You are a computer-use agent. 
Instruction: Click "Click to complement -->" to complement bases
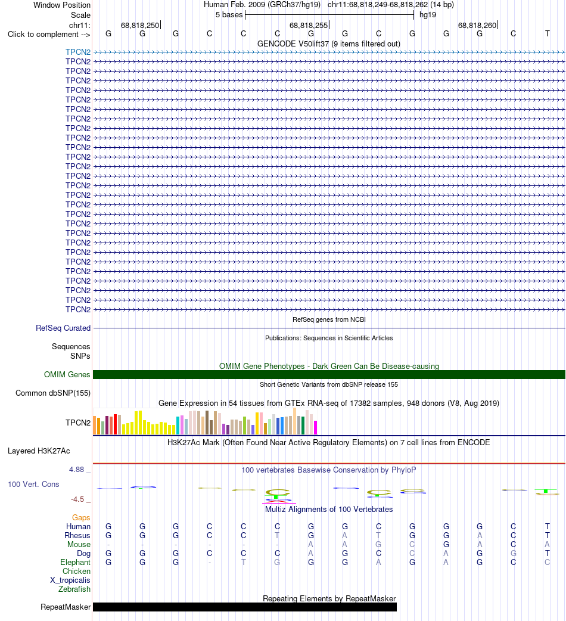49,35
